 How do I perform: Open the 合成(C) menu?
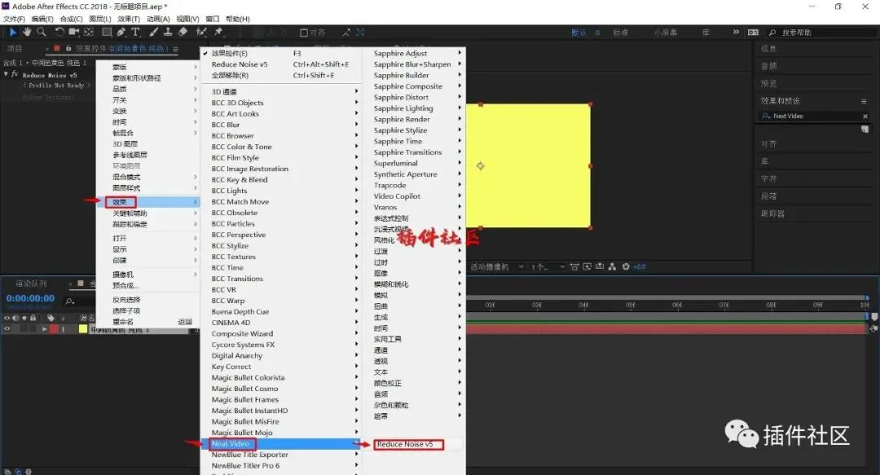(71, 19)
